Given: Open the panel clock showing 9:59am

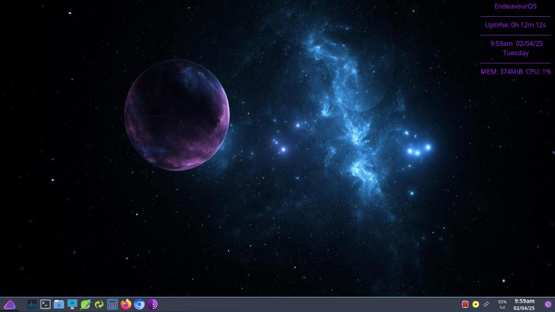Looking at the screenshot, I should 524,304.
